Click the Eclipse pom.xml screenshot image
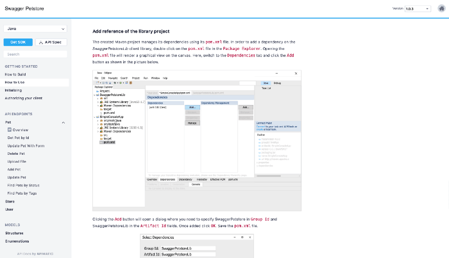The width and height of the screenshot is (449, 258). [197, 141]
